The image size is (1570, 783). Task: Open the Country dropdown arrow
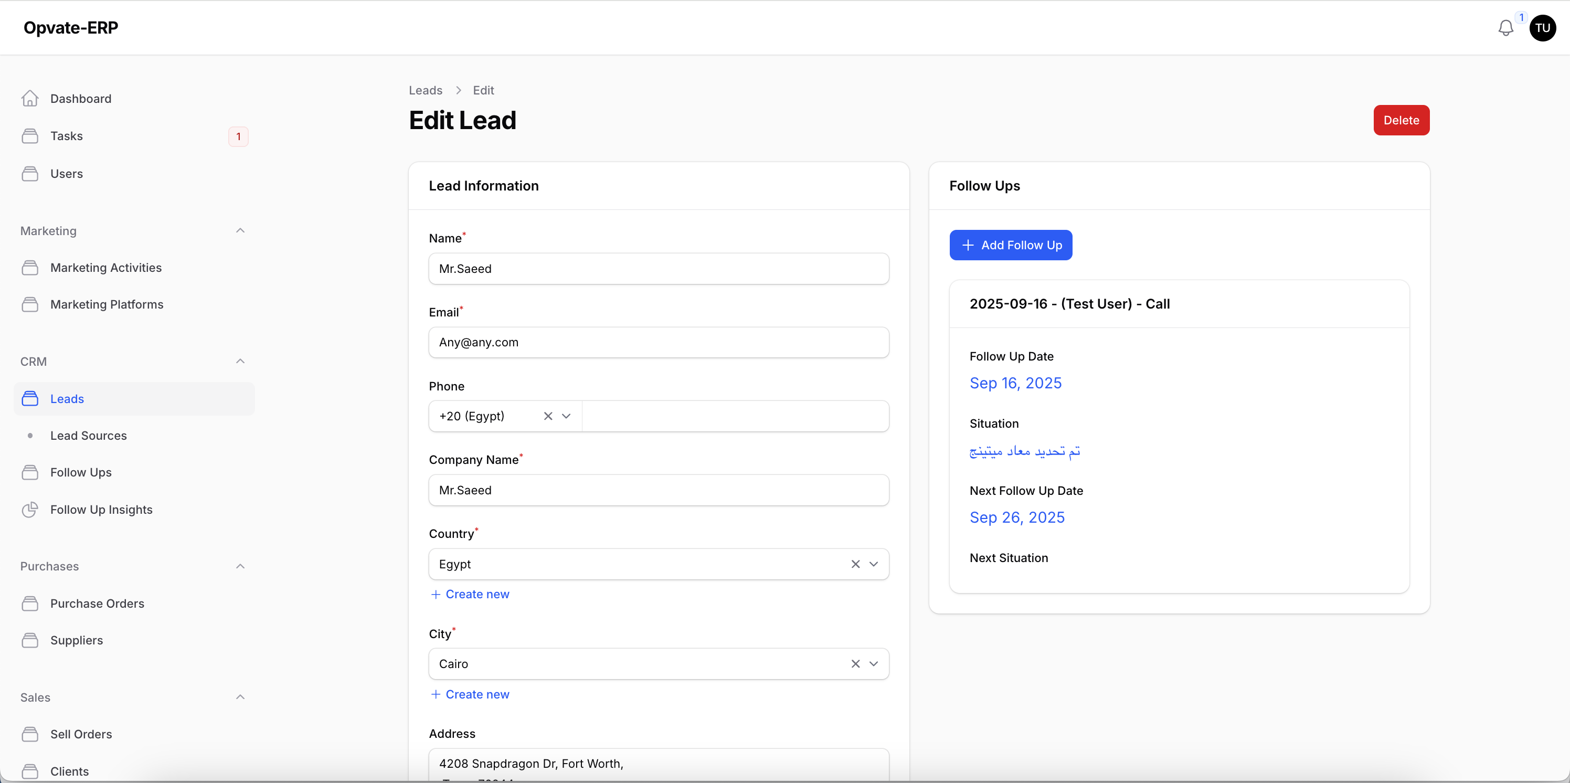873,564
